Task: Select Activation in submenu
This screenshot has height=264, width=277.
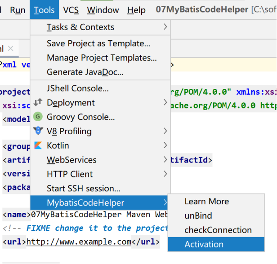Action: coord(216,244)
